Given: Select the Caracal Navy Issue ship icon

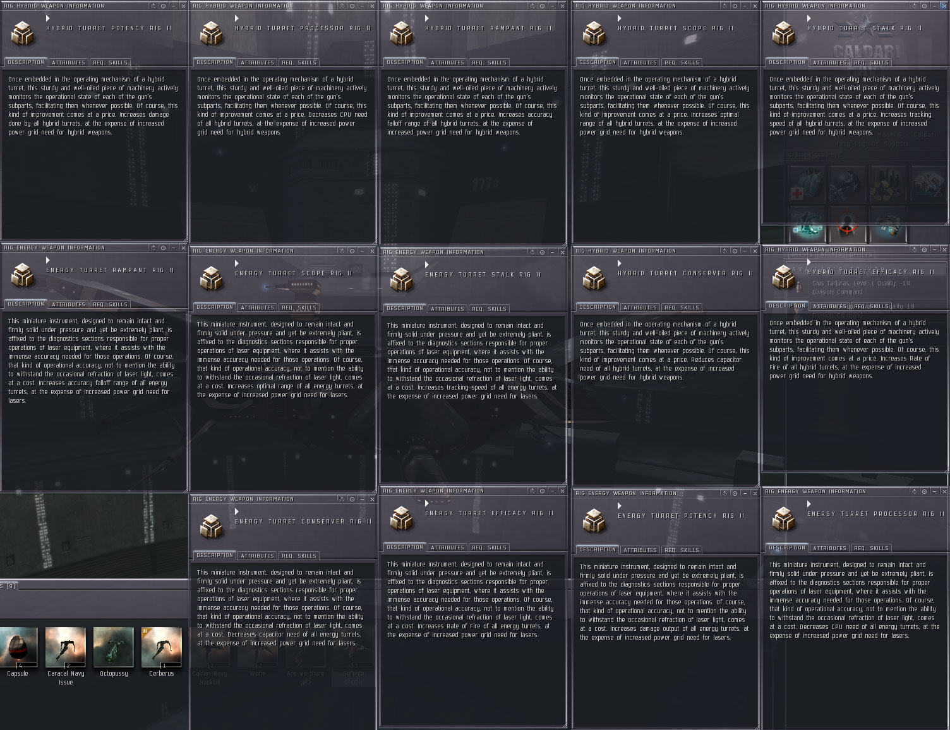Looking at the screenshot, I should point(66,647).
